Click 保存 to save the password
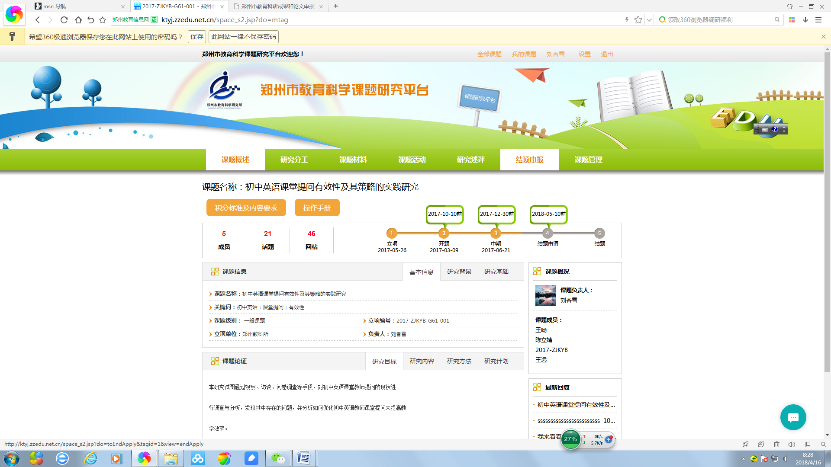The width and height of the screenshot is (831, 467). (x=197, y=37)
